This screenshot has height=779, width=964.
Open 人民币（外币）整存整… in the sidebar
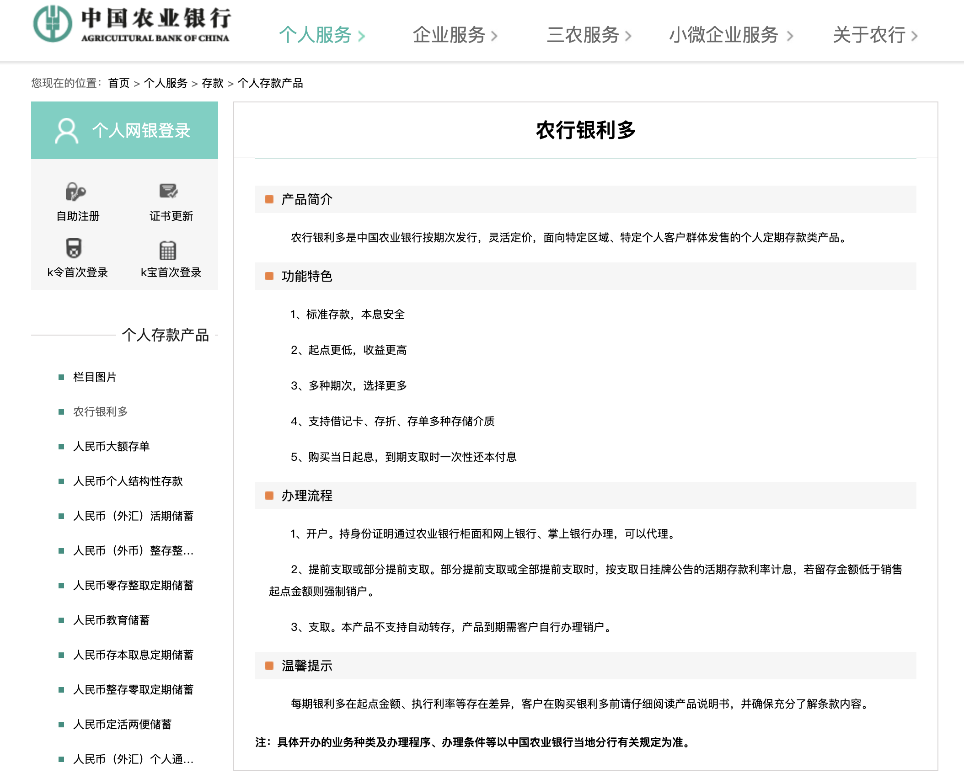point(133,551)
